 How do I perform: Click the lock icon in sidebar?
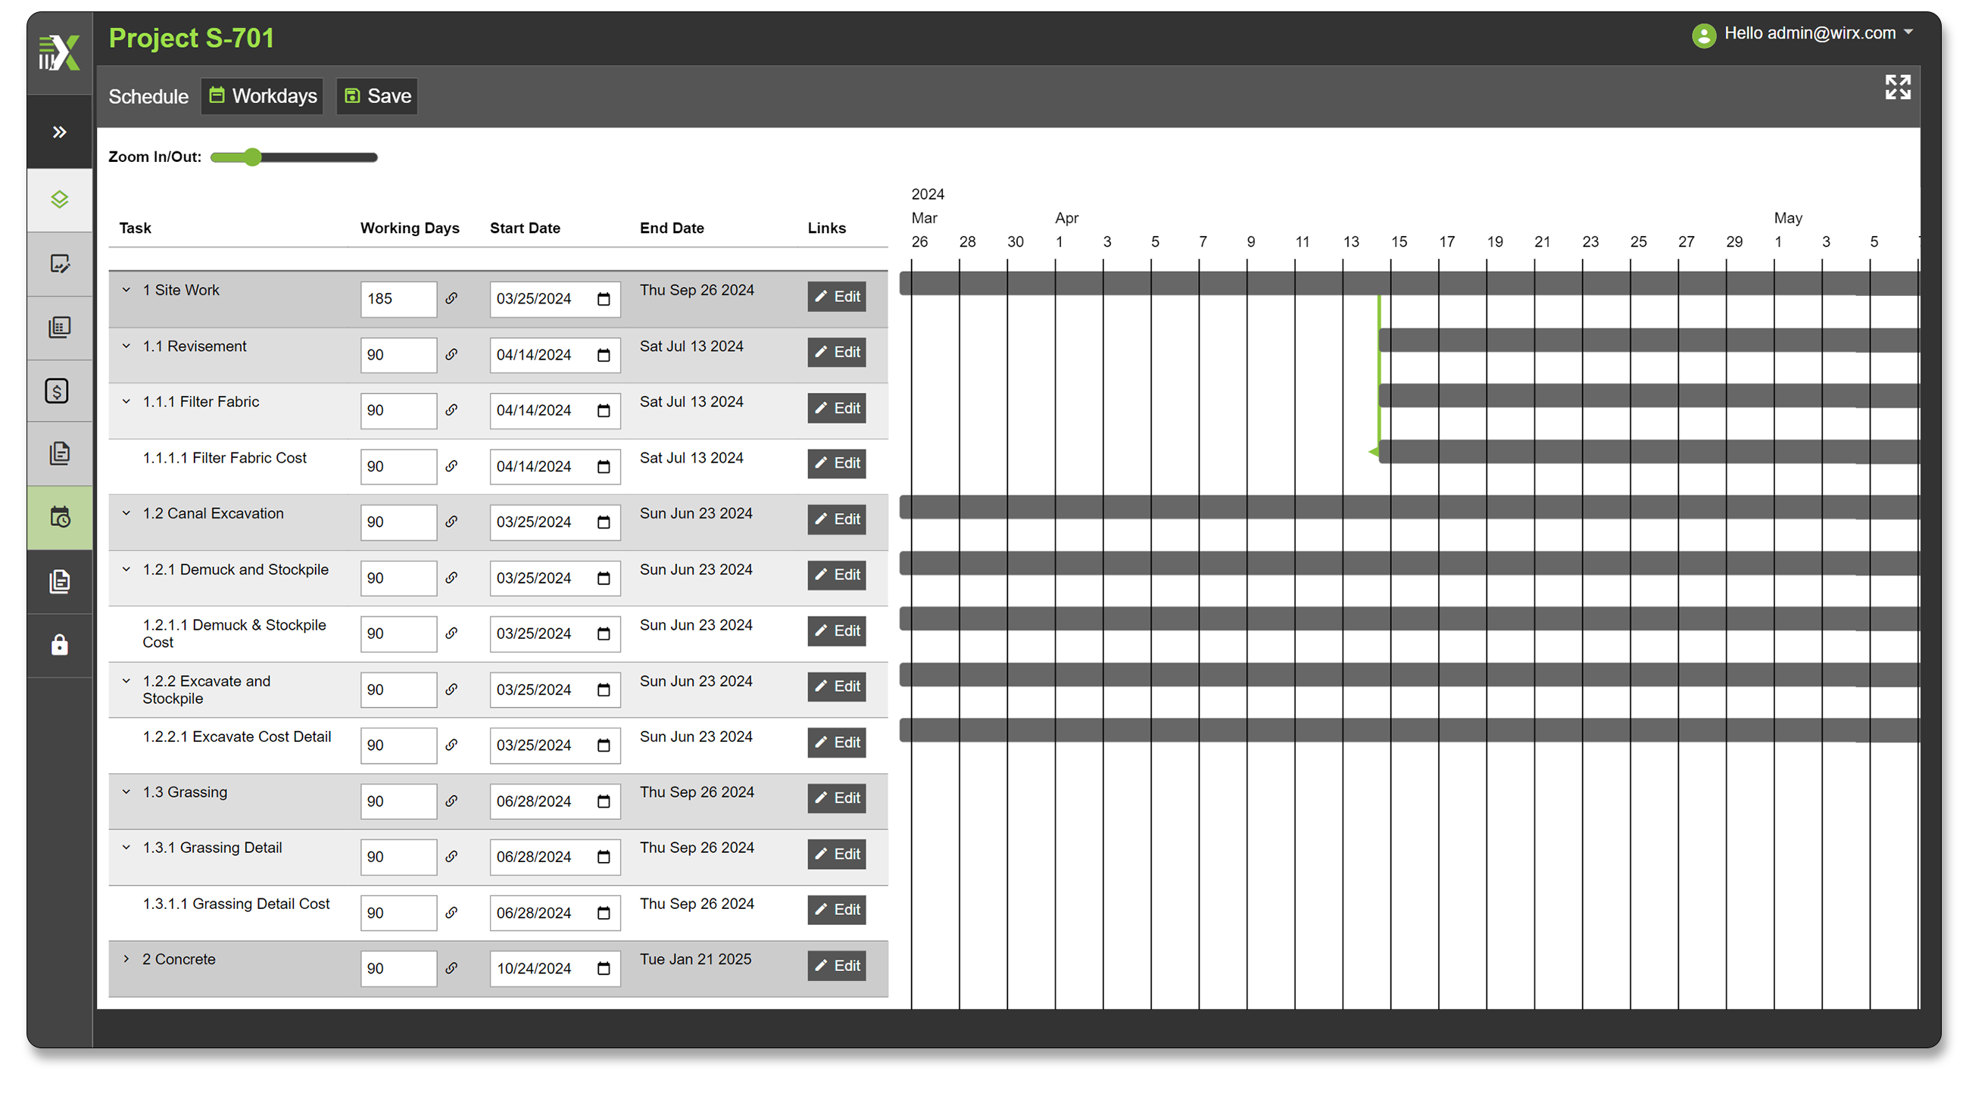pos(60,643)
